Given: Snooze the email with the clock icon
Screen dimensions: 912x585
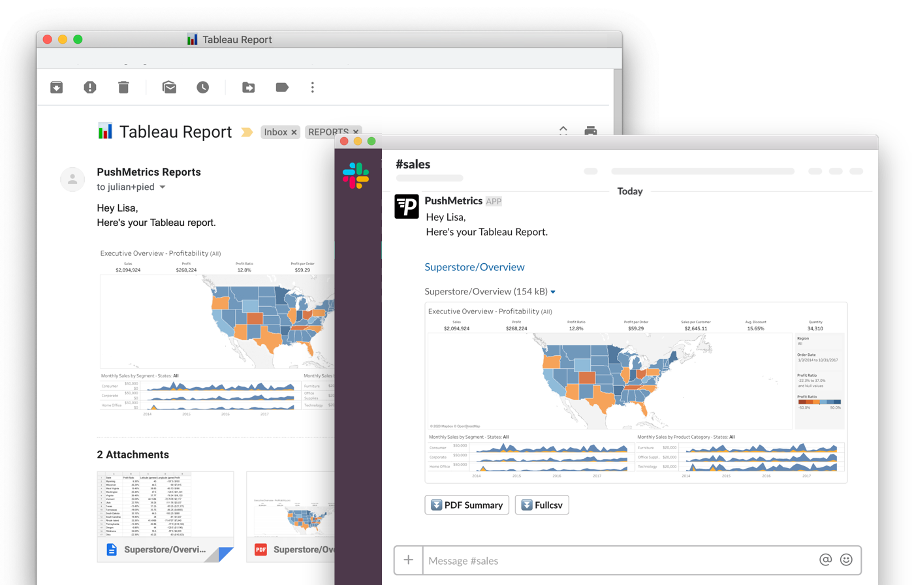Looking at the screenshot, I should pyautogui.click(x=203, y=87).
